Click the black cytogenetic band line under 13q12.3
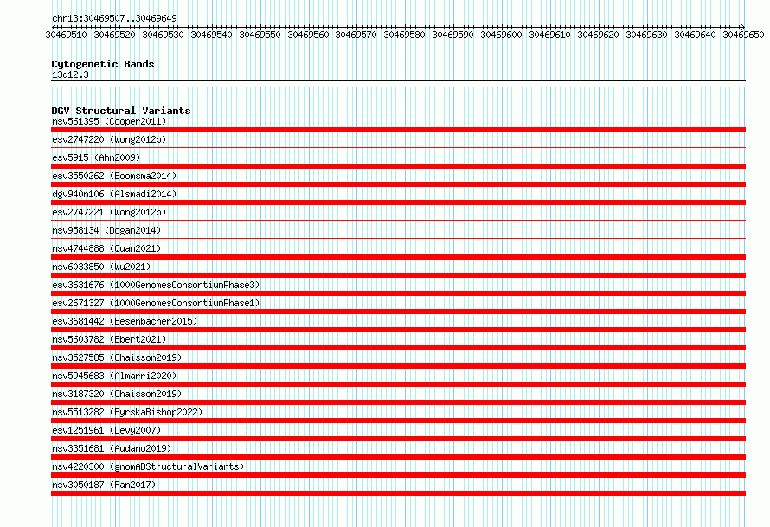This screenshot has height=527, width=770. tap(398, 84)
